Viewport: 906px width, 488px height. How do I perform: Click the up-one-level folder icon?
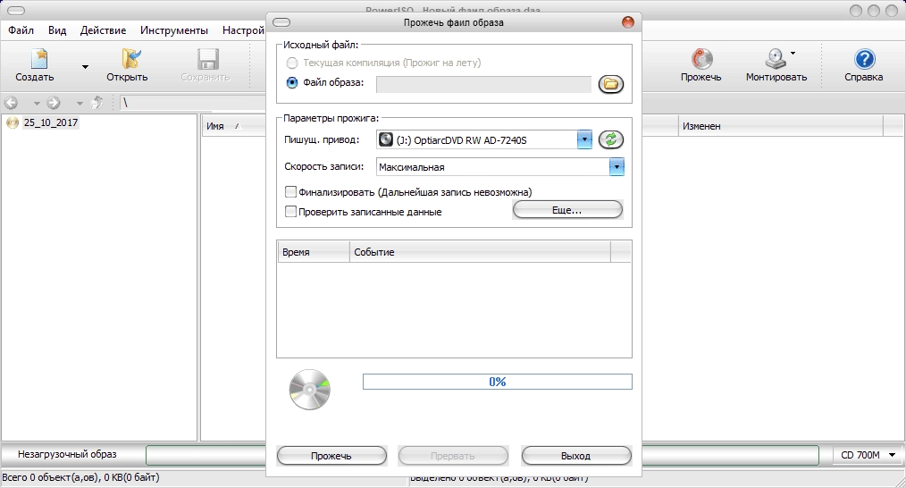pos(97,103)
